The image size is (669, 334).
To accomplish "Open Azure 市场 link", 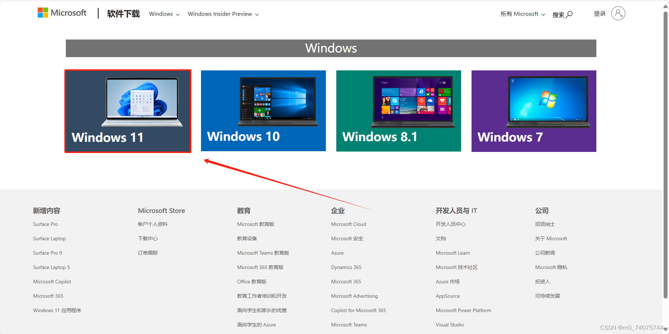I will (448, 282).
